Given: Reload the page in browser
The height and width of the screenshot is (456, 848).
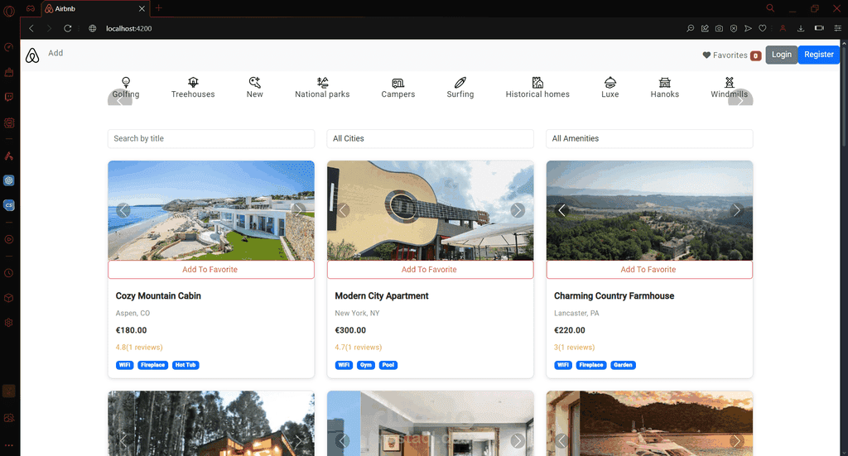Looking at the screenshot, I should pos(68,28).
